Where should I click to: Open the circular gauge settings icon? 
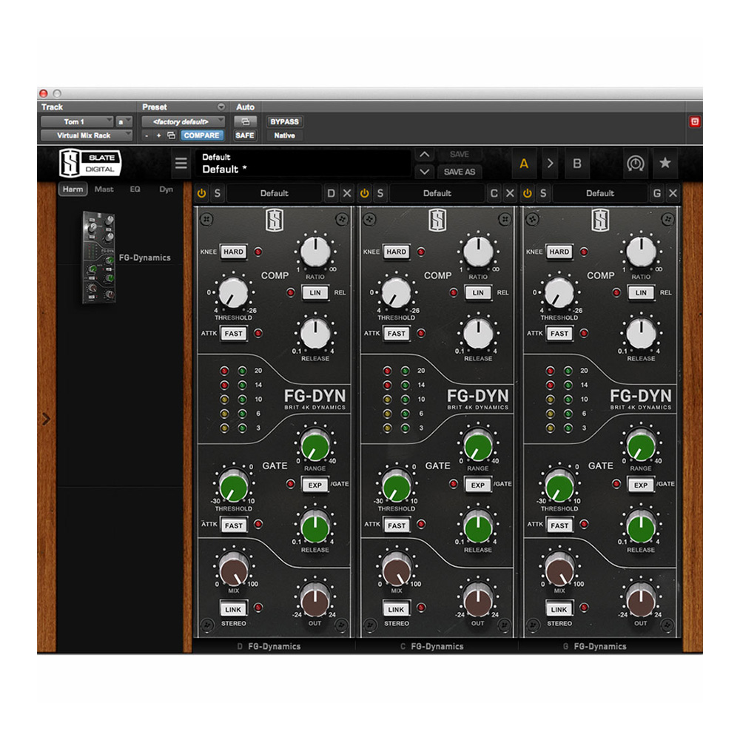point(635,164)
